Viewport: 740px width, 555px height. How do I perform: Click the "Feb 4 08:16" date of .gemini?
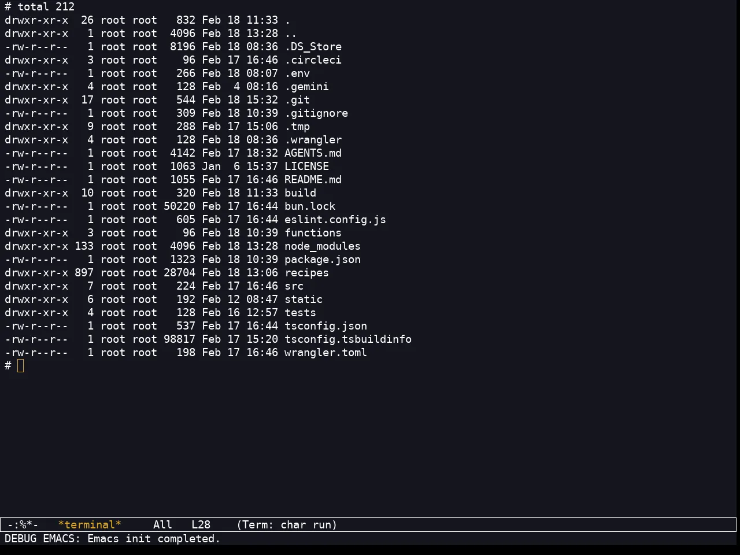click(x=240, y=87)
